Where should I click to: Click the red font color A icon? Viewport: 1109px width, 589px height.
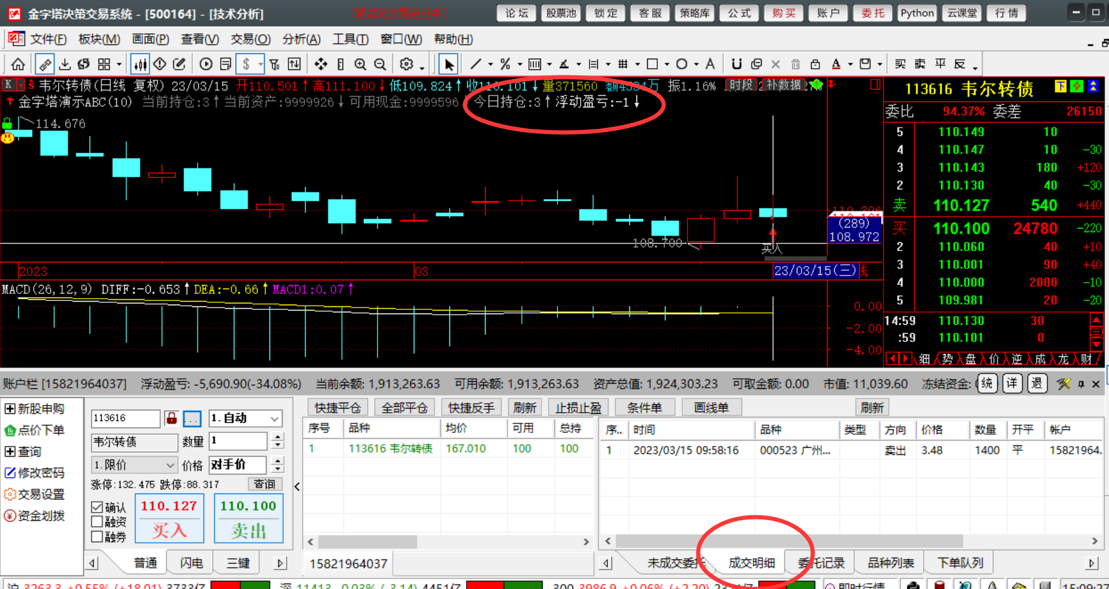point(836,64)
